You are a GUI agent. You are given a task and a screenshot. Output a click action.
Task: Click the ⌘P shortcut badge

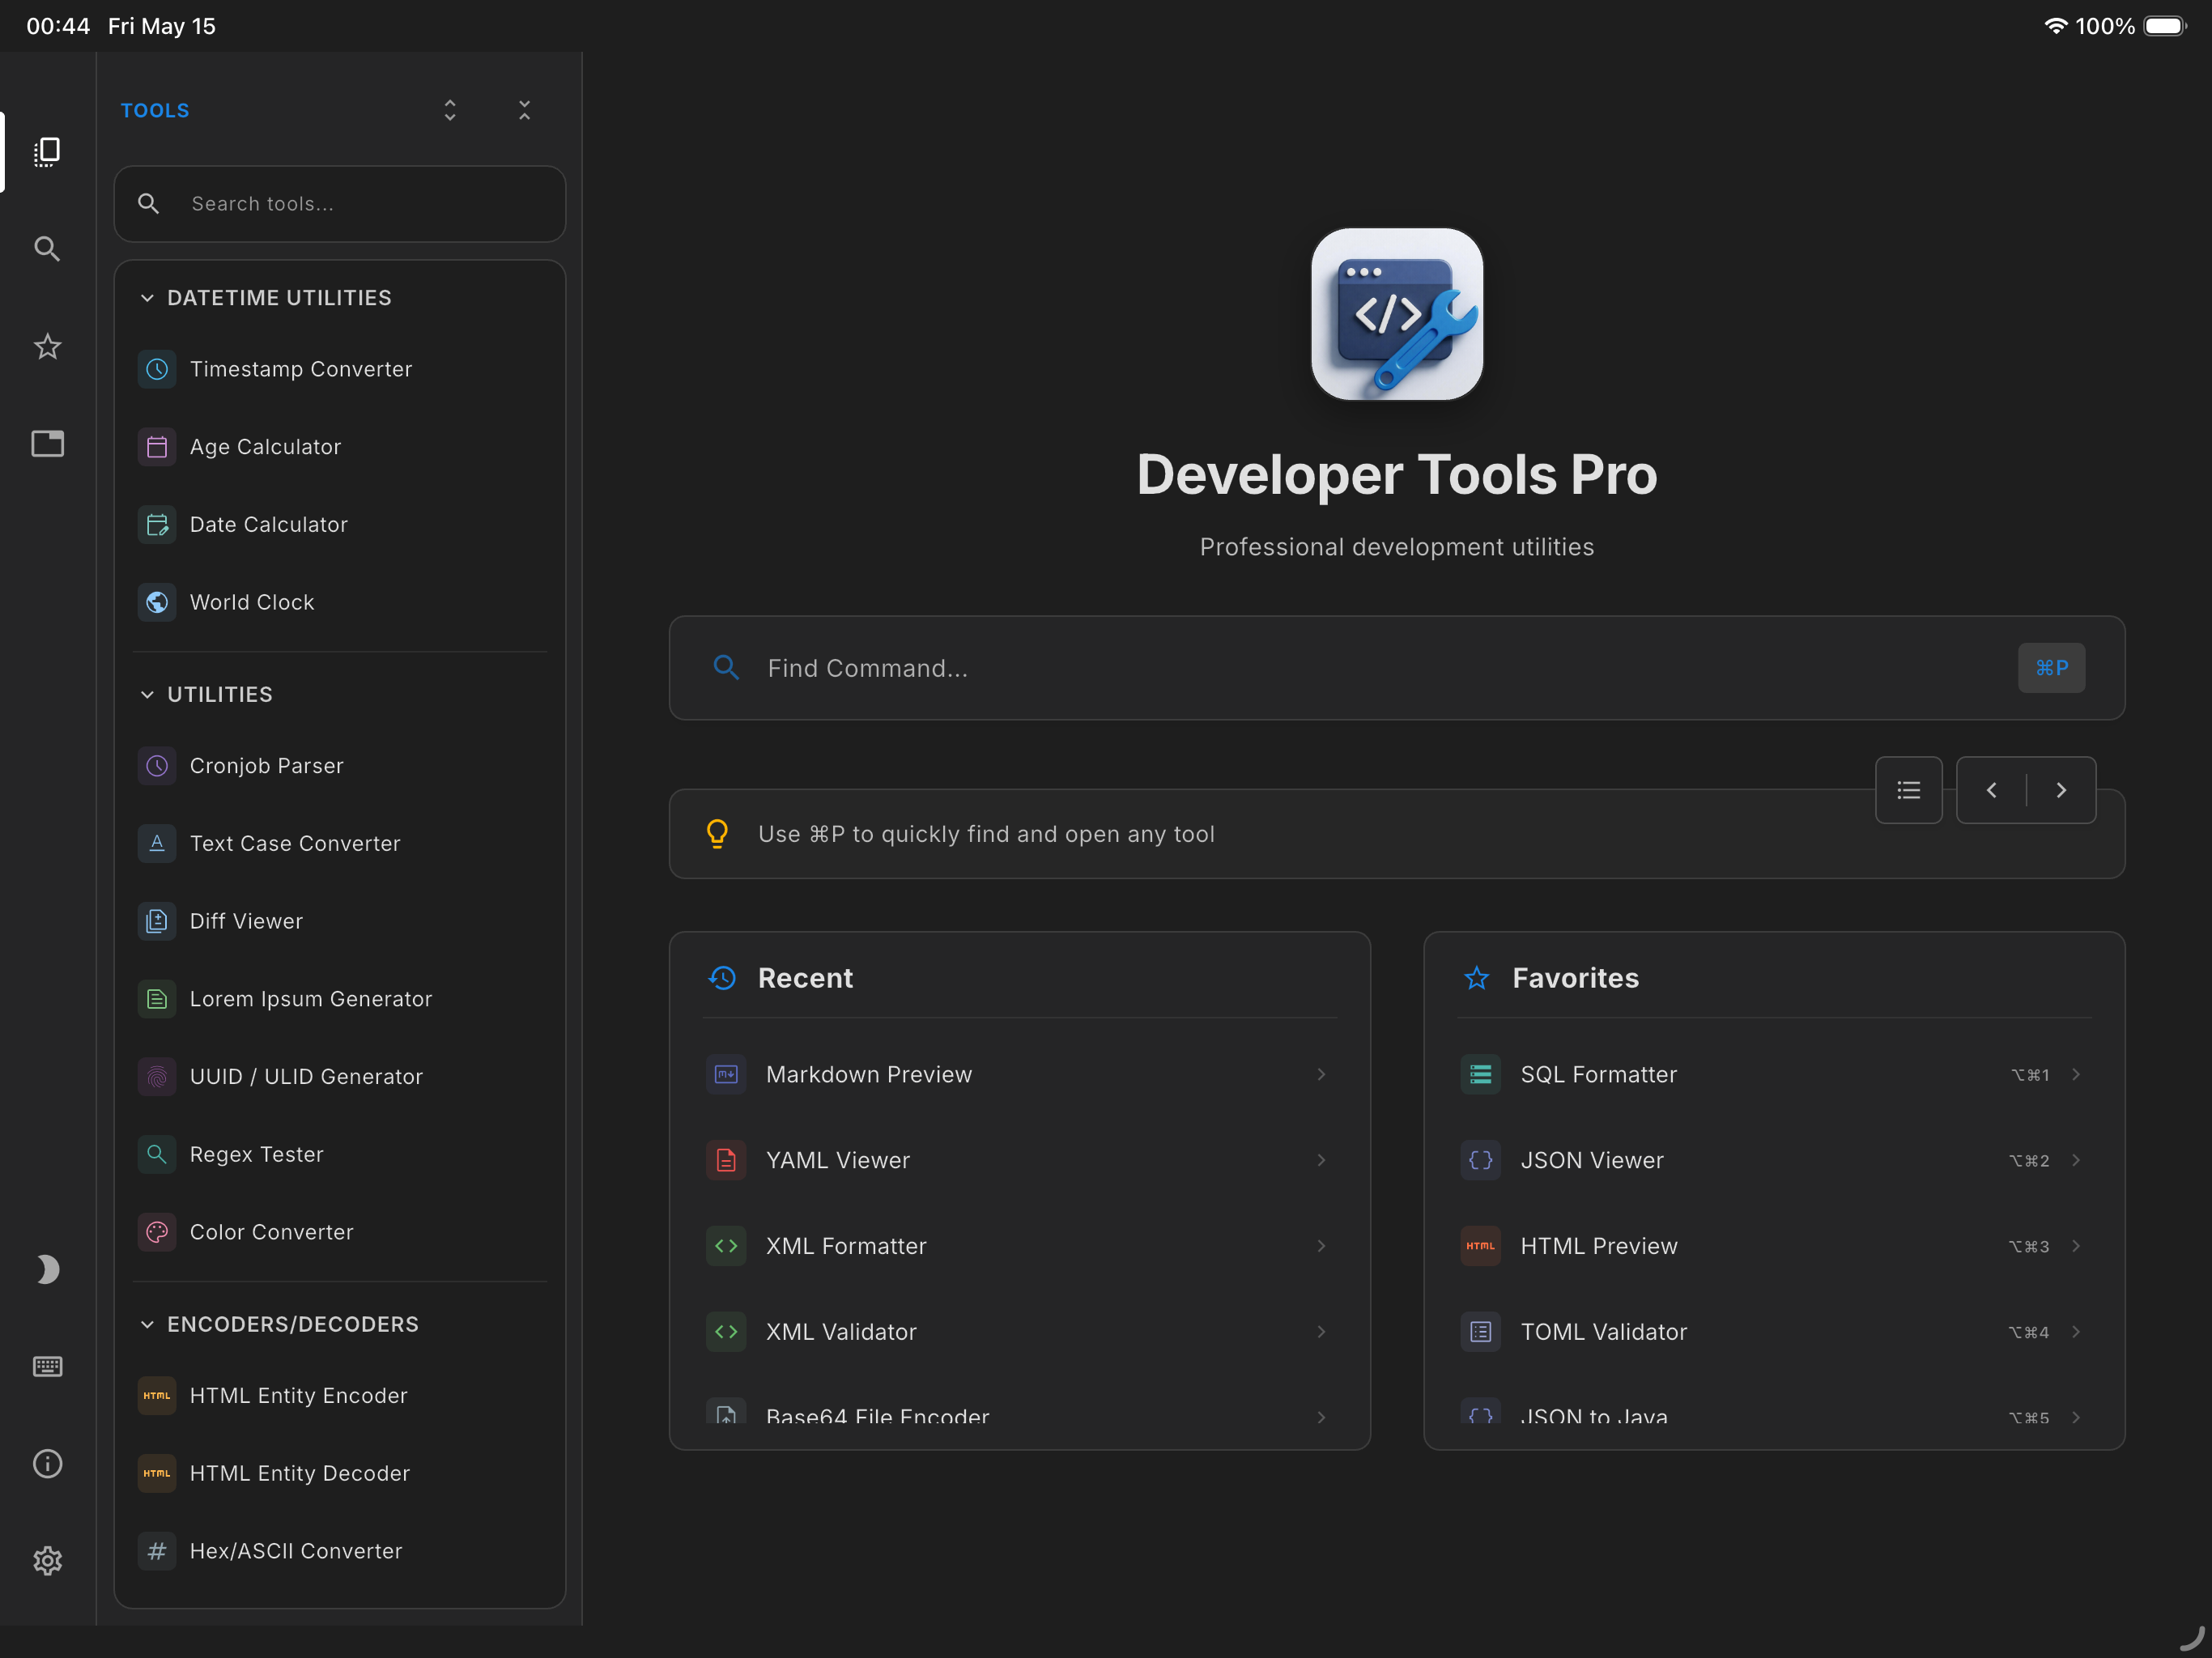click(2051, 668)
